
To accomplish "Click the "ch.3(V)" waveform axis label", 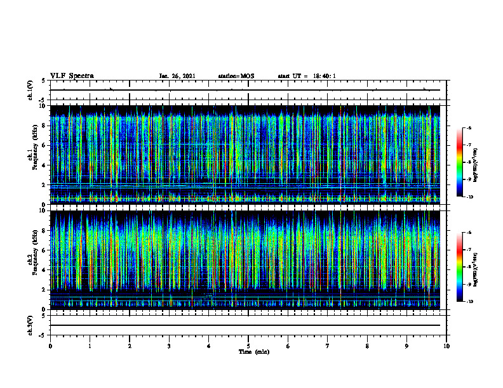I will point(30,325).
